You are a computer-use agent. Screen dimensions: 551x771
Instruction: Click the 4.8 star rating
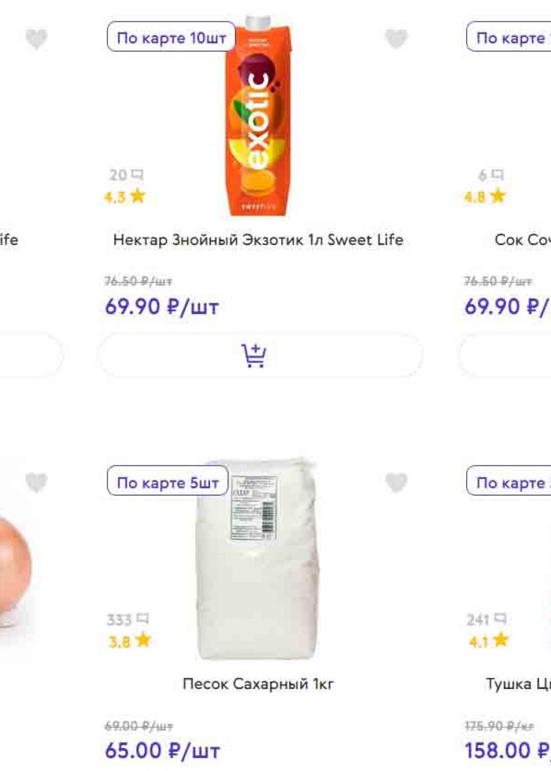point(484,197)
